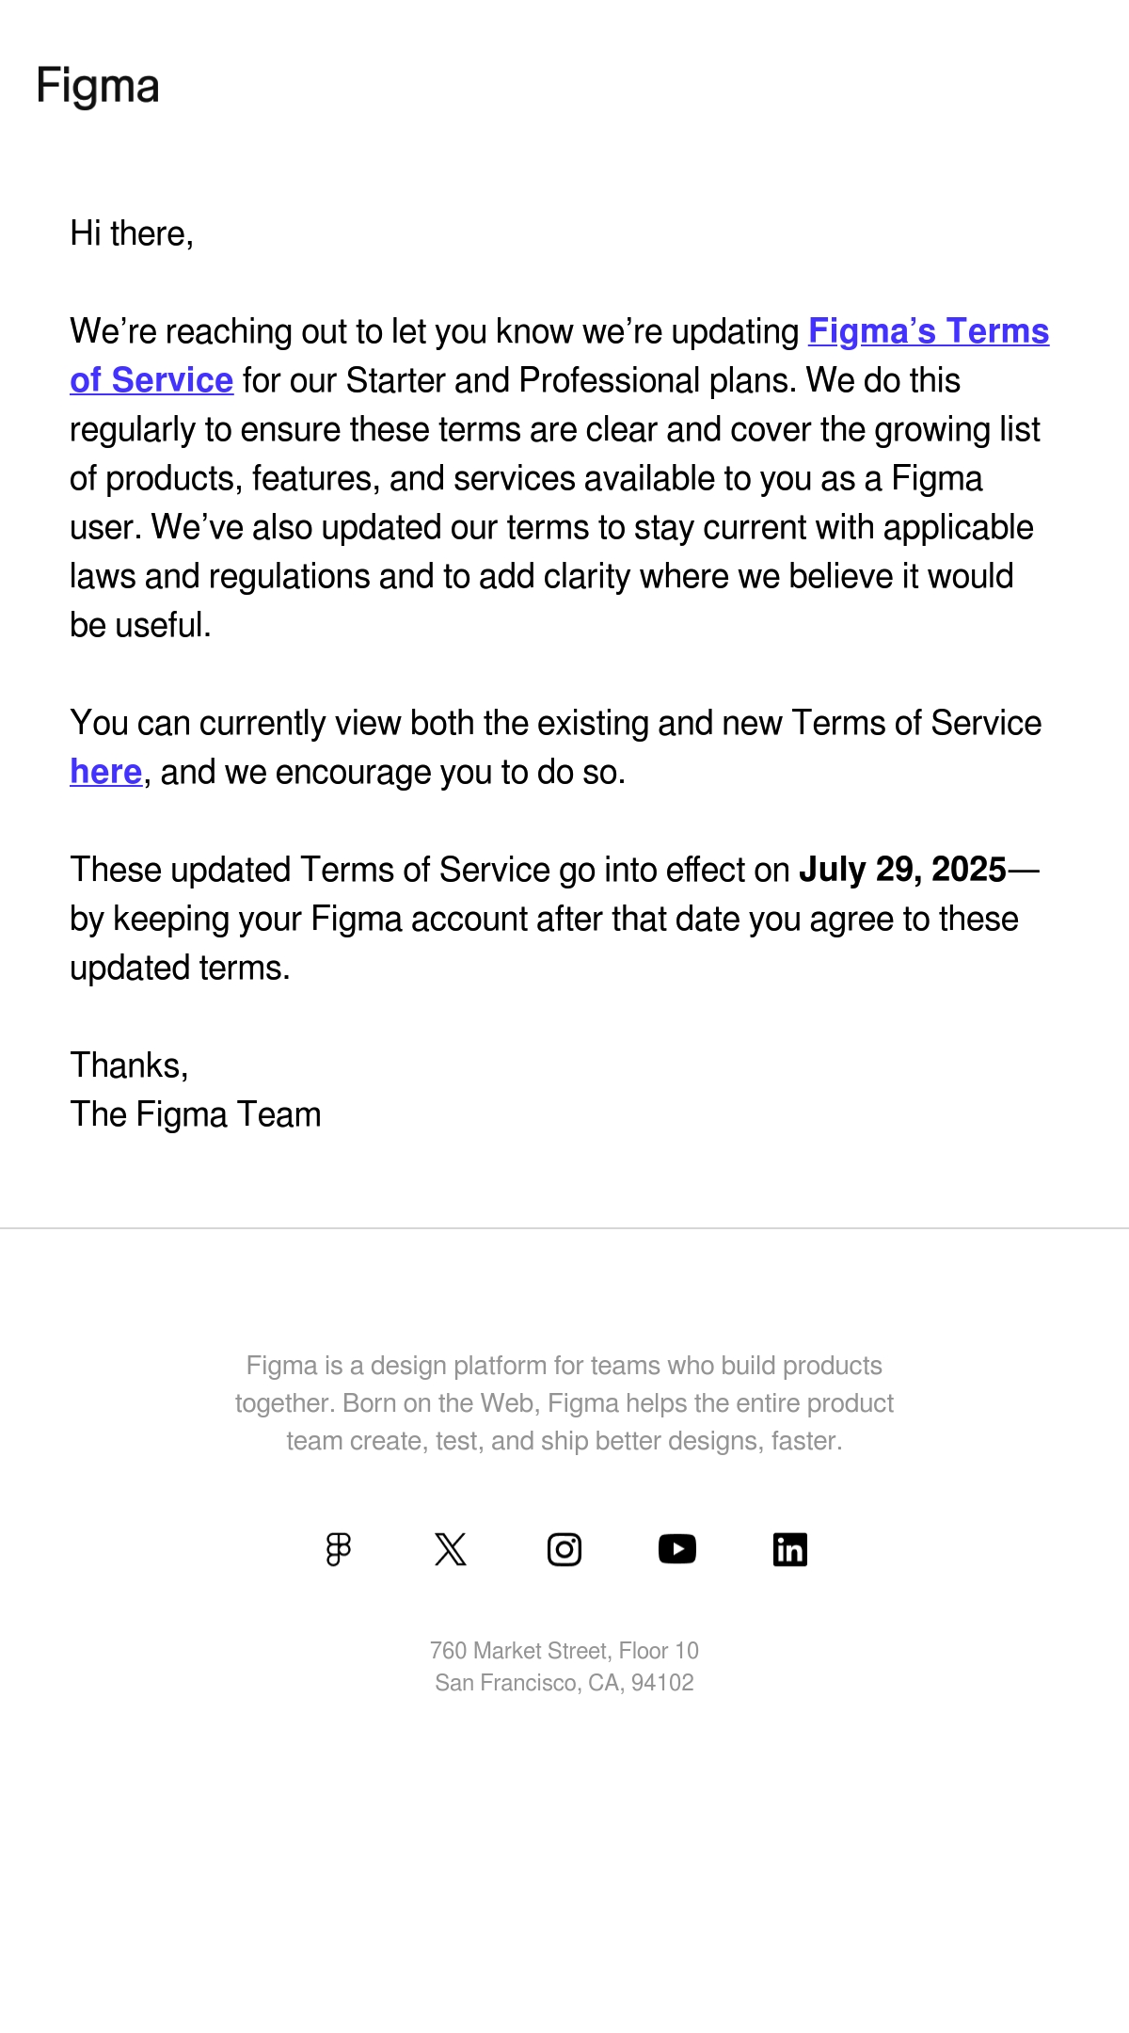Screen dimensions: 1129x2033
Task: Click the "San Francisco, CA, 94102" line
Action: point(564,1683)
